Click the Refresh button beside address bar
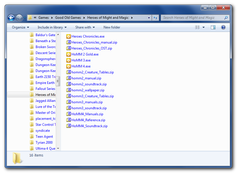 (155, 18)
